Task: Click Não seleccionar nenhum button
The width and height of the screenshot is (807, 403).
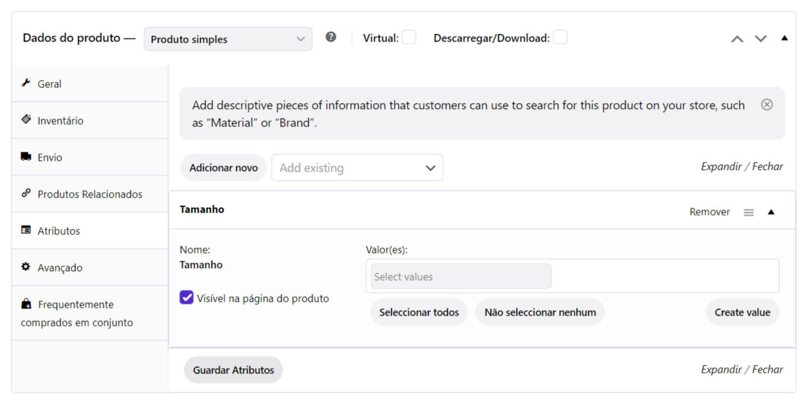Action: pos(540,312)
